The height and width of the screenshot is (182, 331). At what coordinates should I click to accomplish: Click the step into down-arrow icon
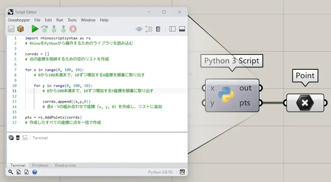54,29
